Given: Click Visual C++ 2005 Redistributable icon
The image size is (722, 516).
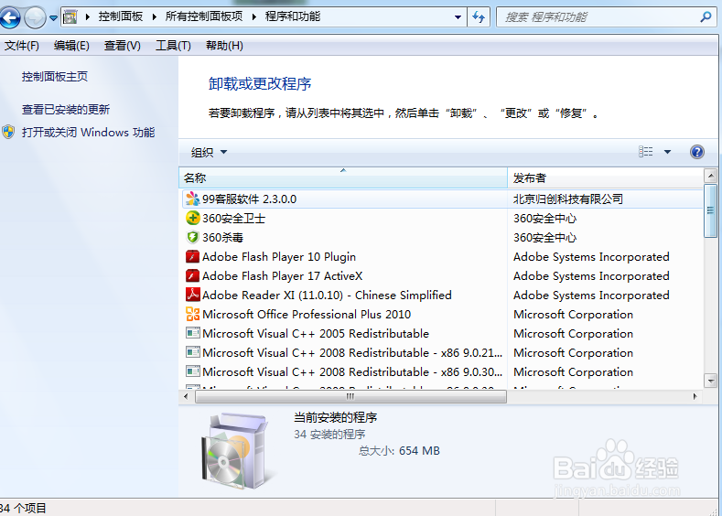Looking at the screenshot, I should click(x=192, y=333).
